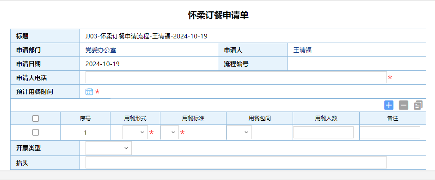Tick the checkbox for row 1

pos(36,132)
